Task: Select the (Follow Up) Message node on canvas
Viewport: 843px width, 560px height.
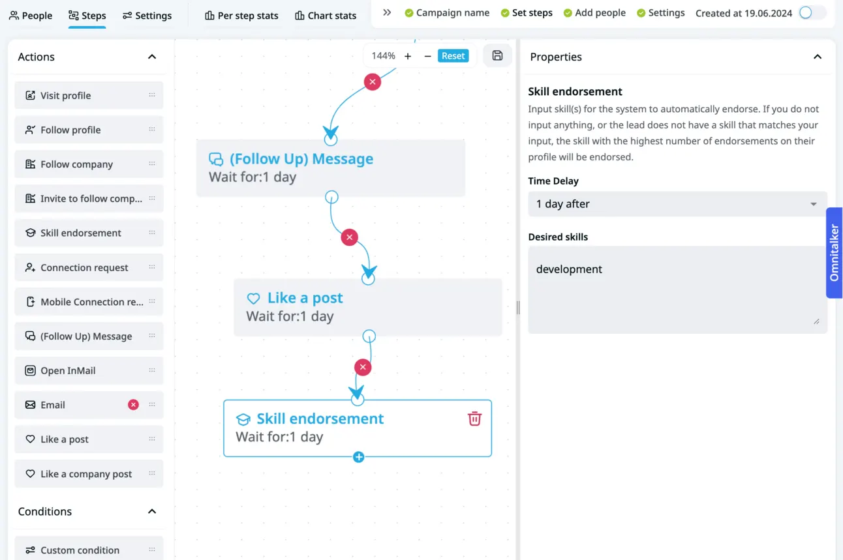Action: (x=331, y=168)
